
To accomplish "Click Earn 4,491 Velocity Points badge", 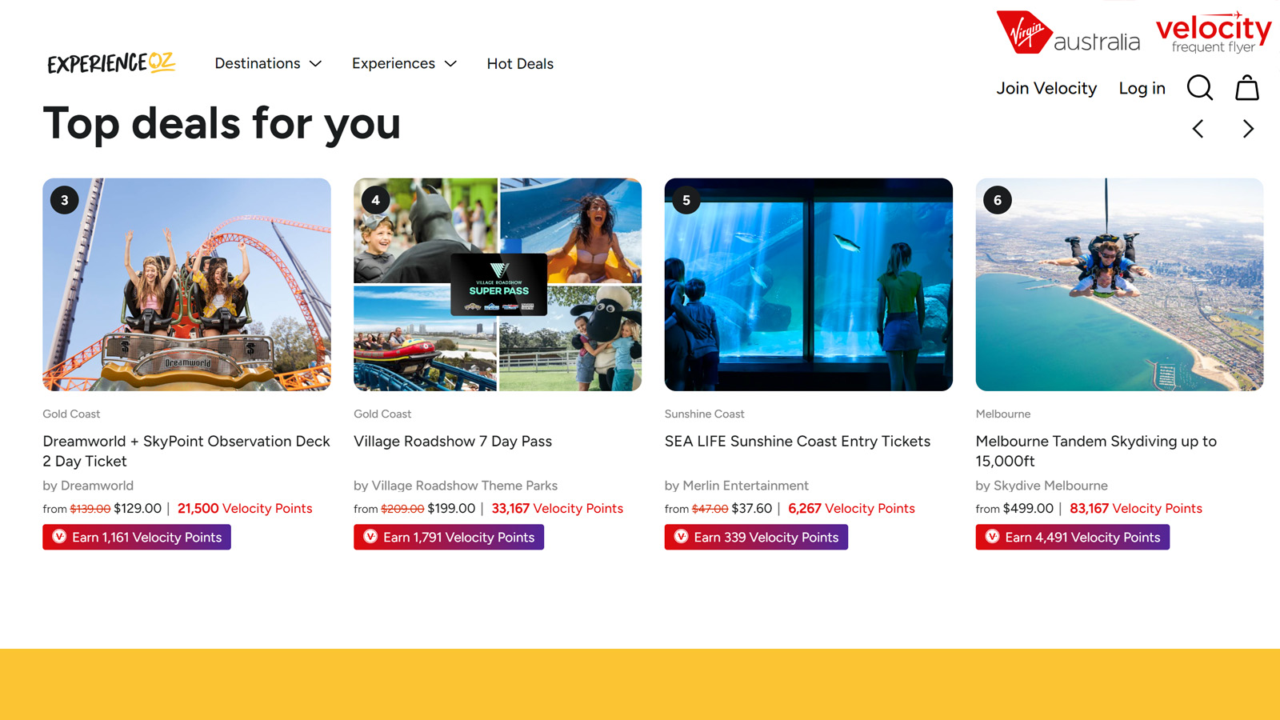I will coord(1073,537).
